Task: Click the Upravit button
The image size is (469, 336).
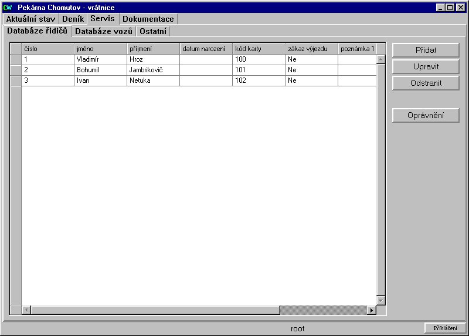Action: [x=425, y=66]
